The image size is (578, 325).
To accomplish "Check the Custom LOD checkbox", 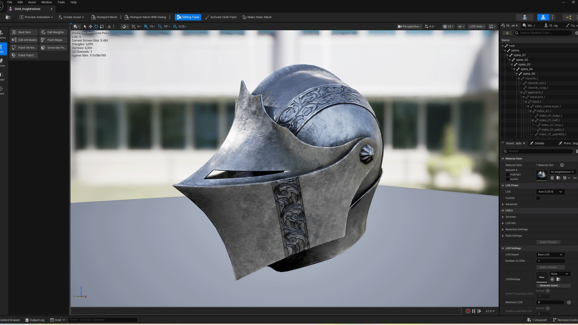I will (x=538, y=198).
